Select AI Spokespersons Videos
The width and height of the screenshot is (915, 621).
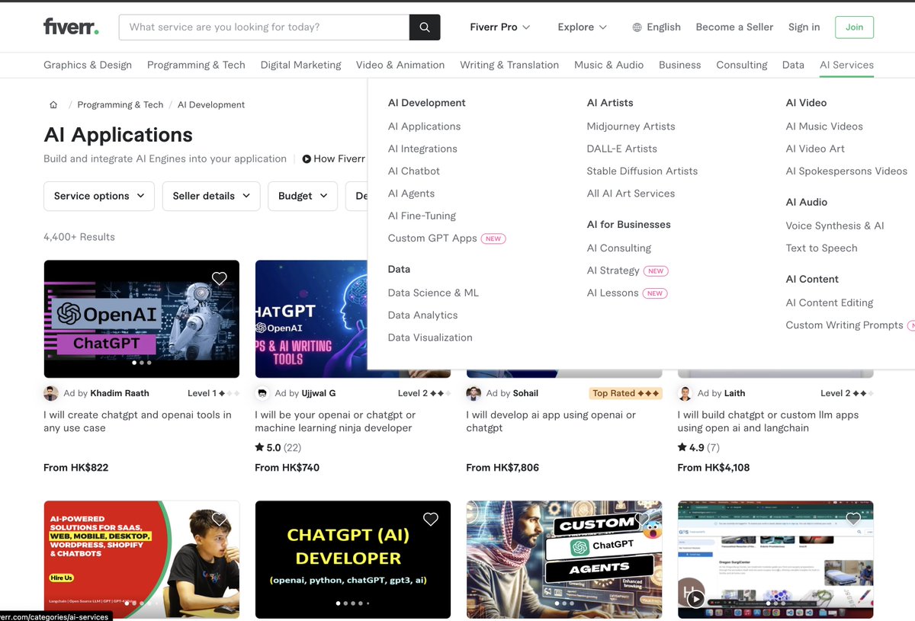click(x=846, y=171)
